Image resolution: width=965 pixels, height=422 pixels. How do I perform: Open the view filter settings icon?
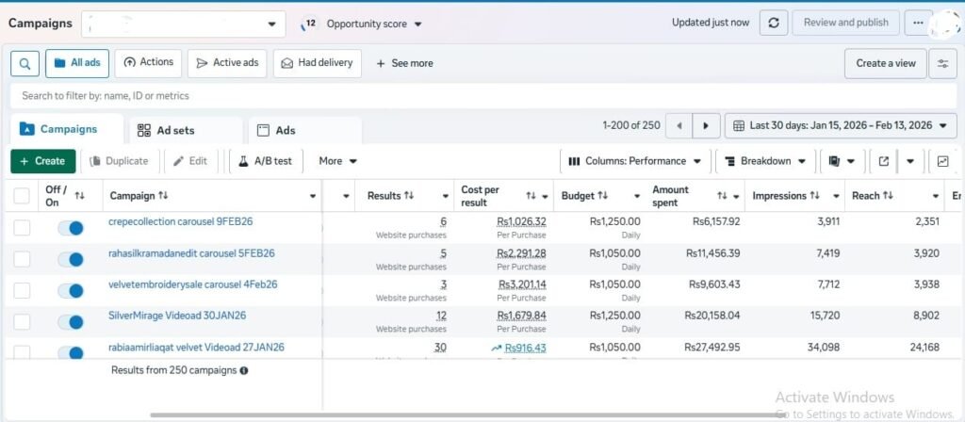[x=941, y=63]
